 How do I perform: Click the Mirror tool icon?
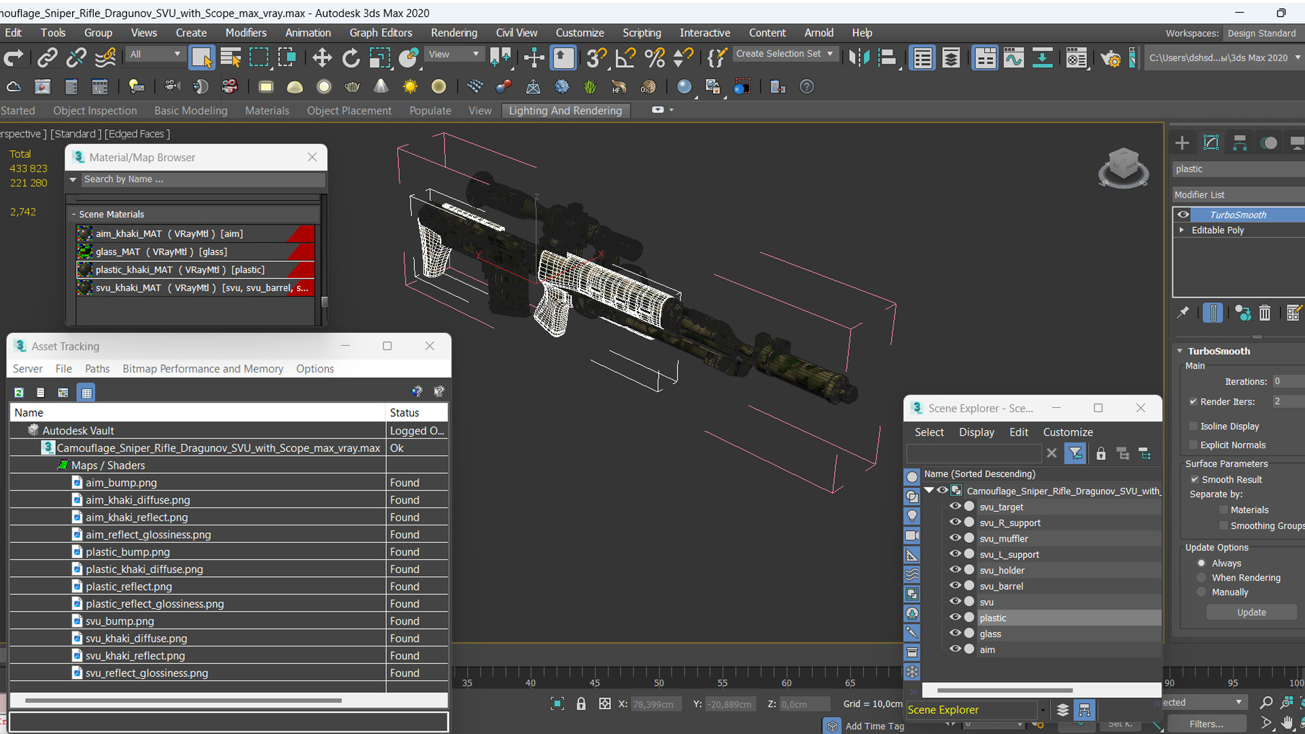(859, 58)
